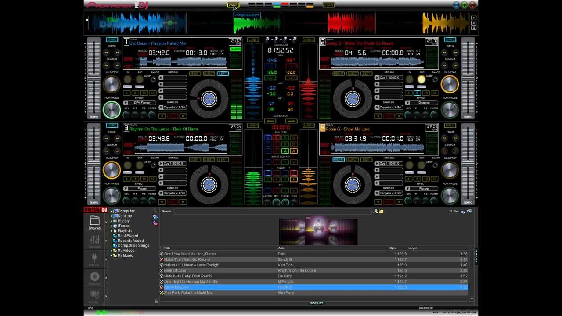
Task: Toggle deck 4 RIGHT assign button
Action: coord(339,159)
